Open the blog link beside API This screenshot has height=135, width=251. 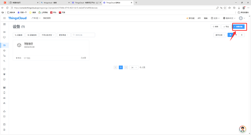coord(206,18)
